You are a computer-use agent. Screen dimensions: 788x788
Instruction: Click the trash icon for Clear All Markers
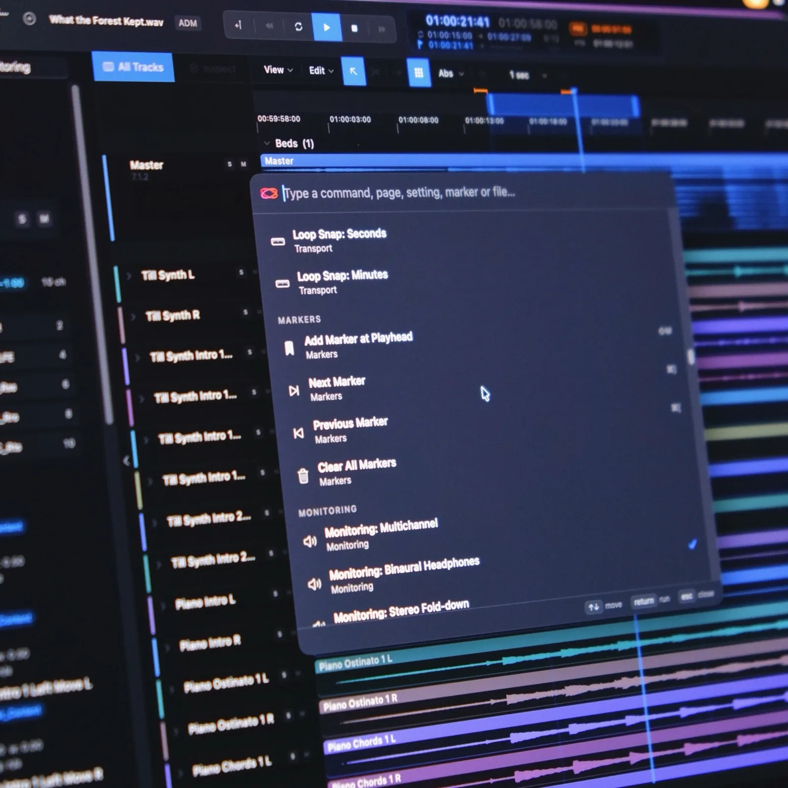[303, 476]
